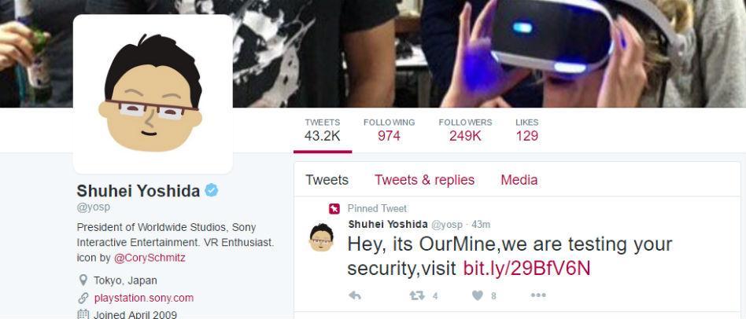Visit the @CorySchmitz profile mention
Image resolution: width=746 pixels, height=319 pixels.
pos(150,258)
